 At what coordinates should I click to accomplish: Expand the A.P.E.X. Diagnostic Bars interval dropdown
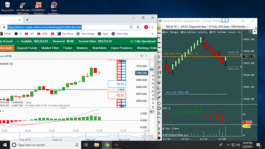214,27
